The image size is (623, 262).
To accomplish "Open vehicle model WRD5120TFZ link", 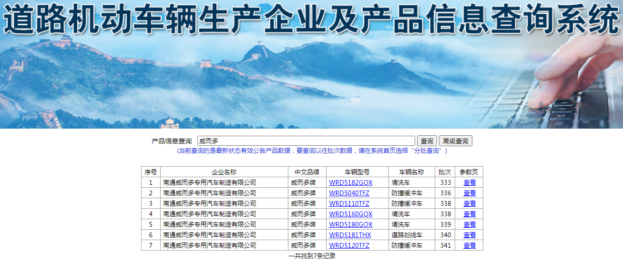I will coord(349,245).
